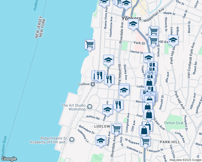Open the Ludlow train station icon

[x=93, y=84]
